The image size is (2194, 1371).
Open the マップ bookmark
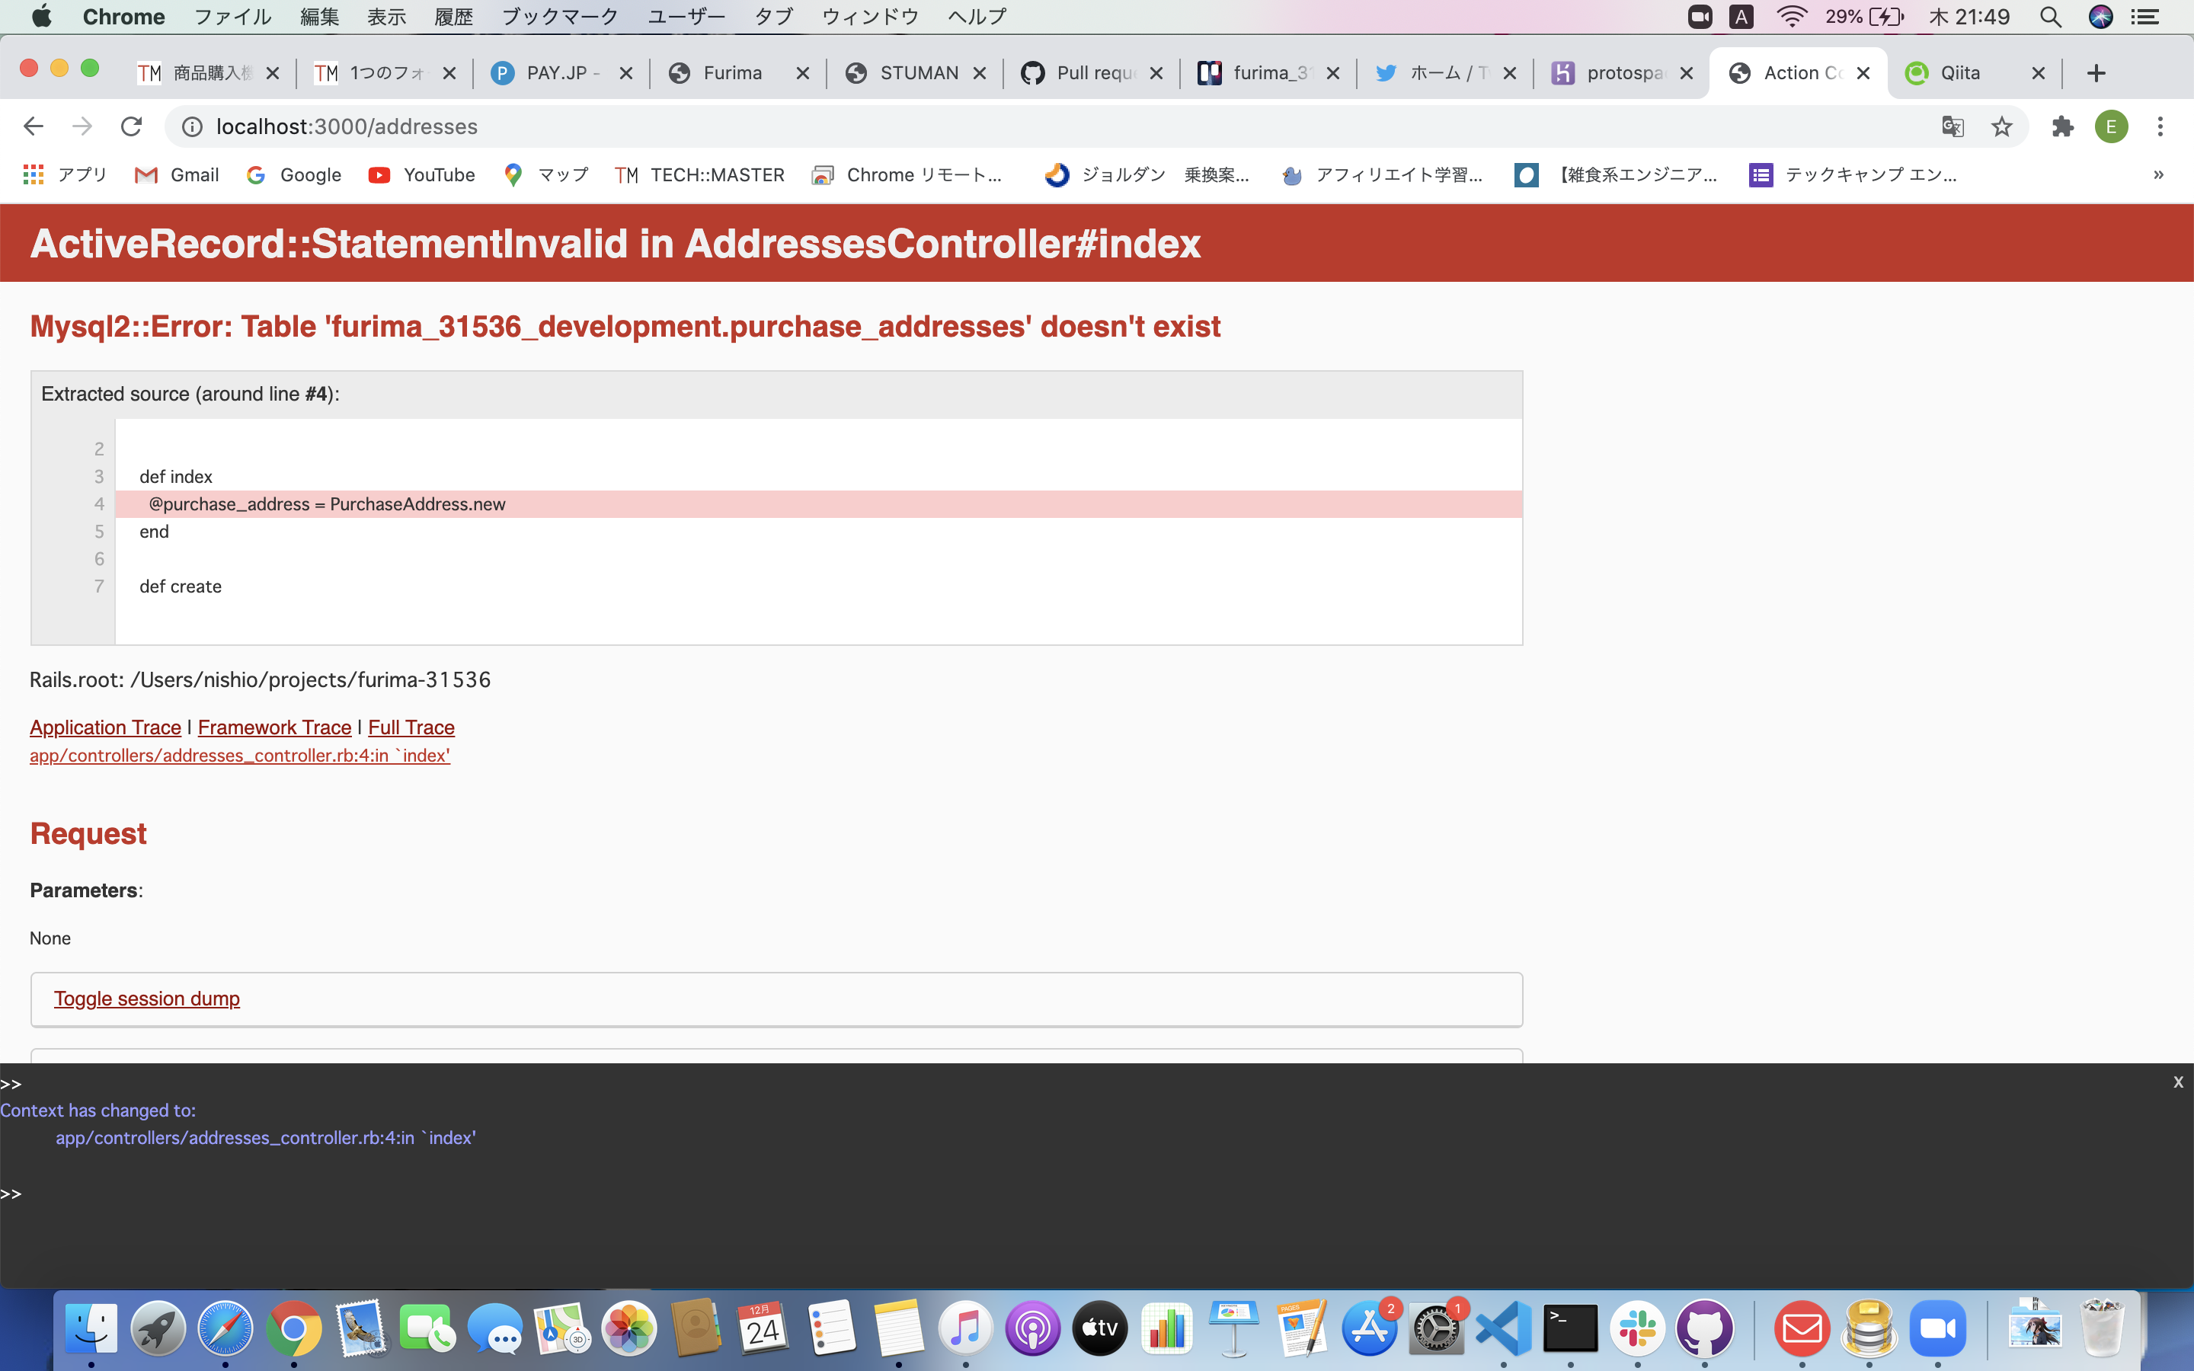545,174
